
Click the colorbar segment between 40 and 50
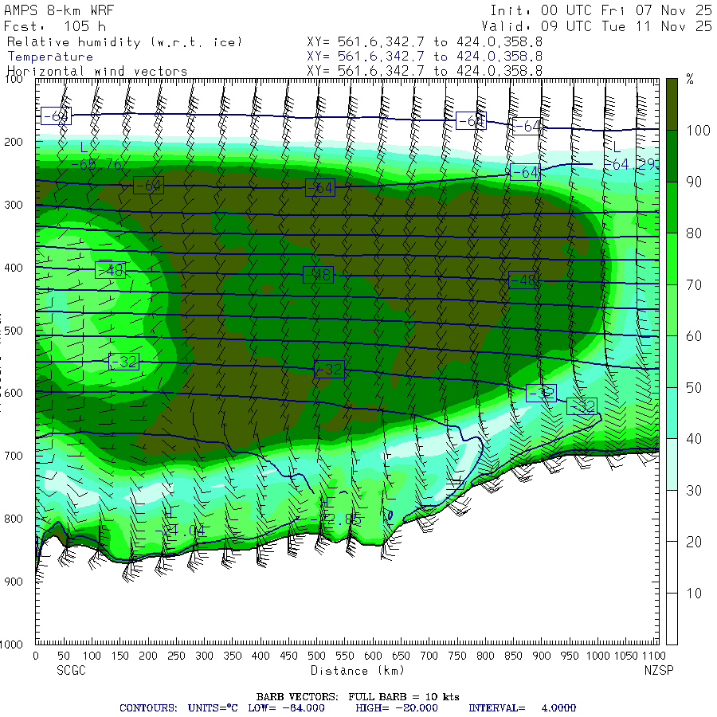(x=672, y=413)
